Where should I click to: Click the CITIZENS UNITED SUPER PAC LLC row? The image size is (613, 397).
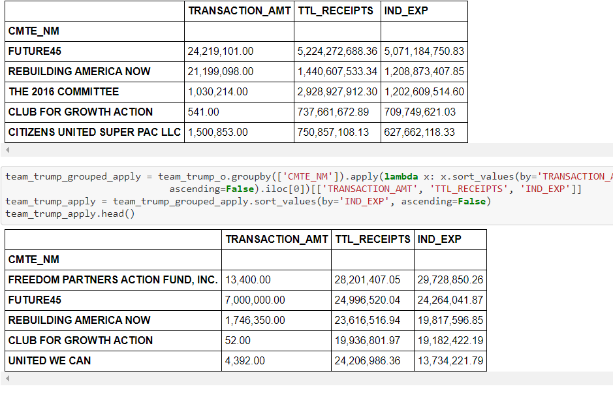[94, 132]
